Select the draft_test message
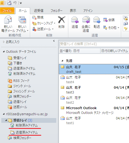 (94, 69)
